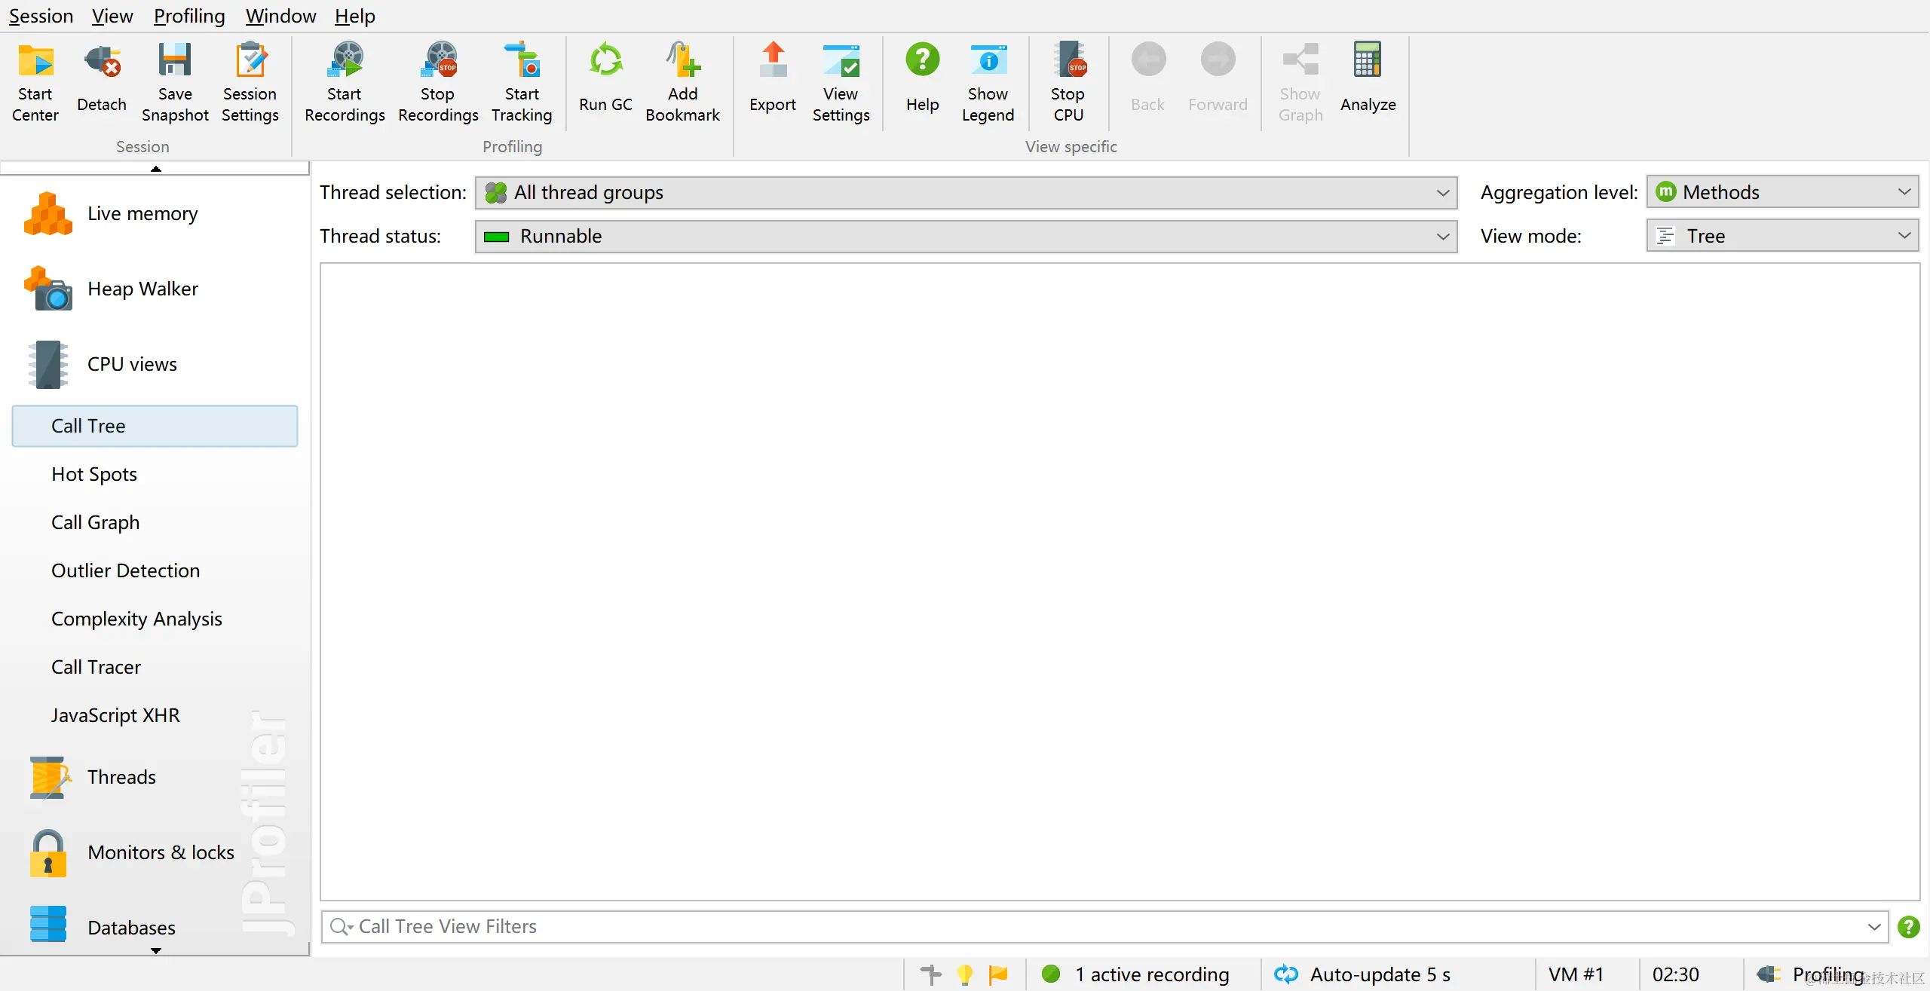Image resolution: width=1930 pixels, height=991 pixels.
Task: Click the pin icon in status bar
Action: [x=932, y=974]
